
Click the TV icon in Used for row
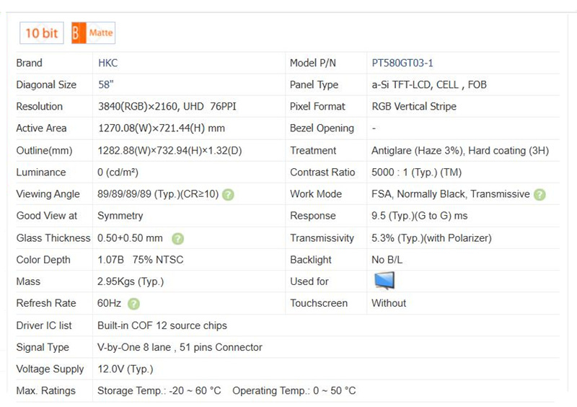coord(384,281)
